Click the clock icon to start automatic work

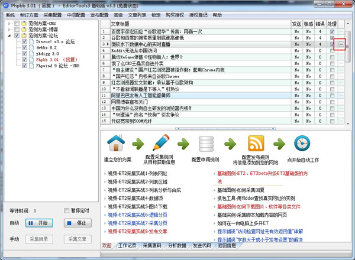pyautogui.click(x=302, y=143)
